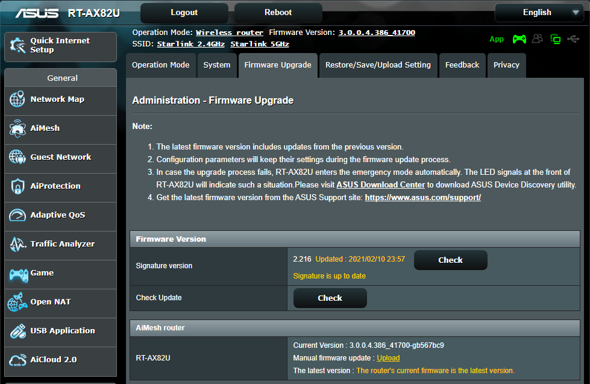Click the AiProtection shield icon

tap(17, 186)
